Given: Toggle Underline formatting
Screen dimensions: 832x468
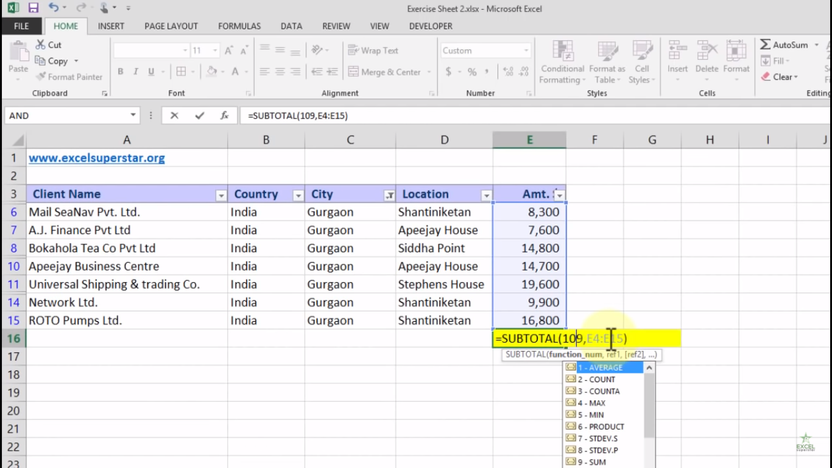Looking at the screenshot, I should click(150, 72).
